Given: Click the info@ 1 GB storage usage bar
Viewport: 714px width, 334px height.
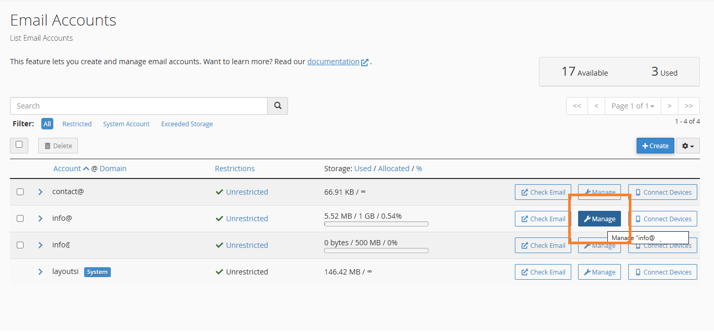Looking at the screenshot, I should pos(376,224).
